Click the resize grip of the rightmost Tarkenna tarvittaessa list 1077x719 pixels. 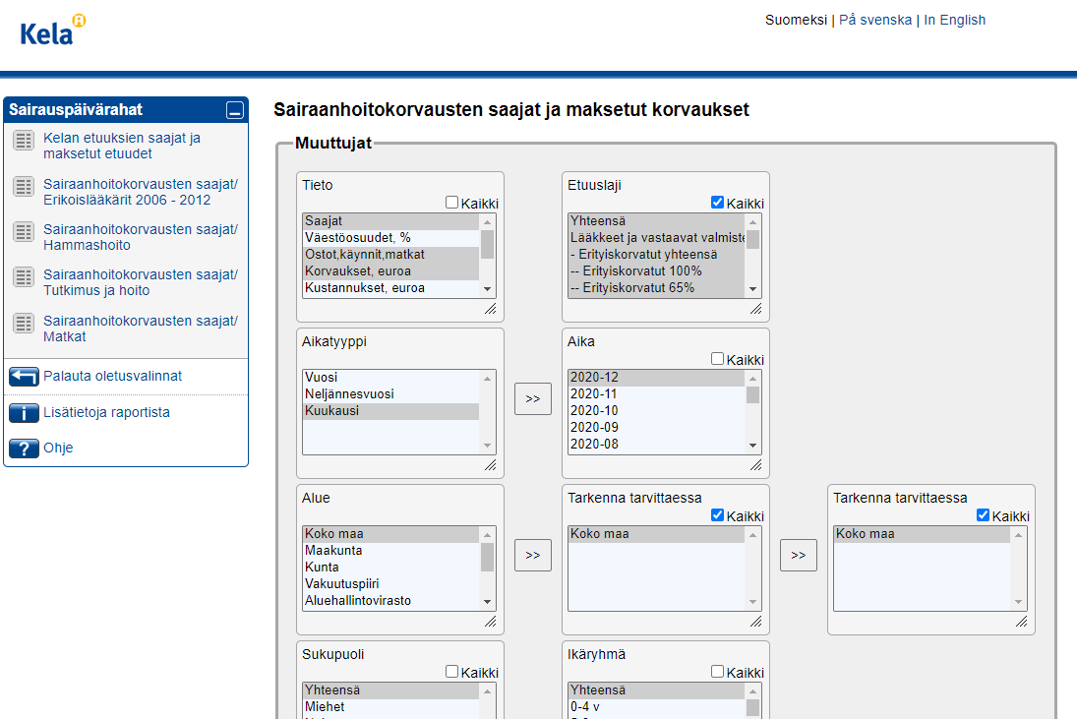click(x=1022, y=623)
